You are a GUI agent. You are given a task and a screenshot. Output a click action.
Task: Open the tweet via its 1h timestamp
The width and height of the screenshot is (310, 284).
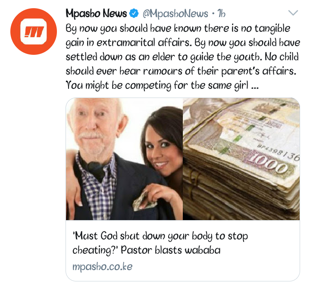point(221,14)
